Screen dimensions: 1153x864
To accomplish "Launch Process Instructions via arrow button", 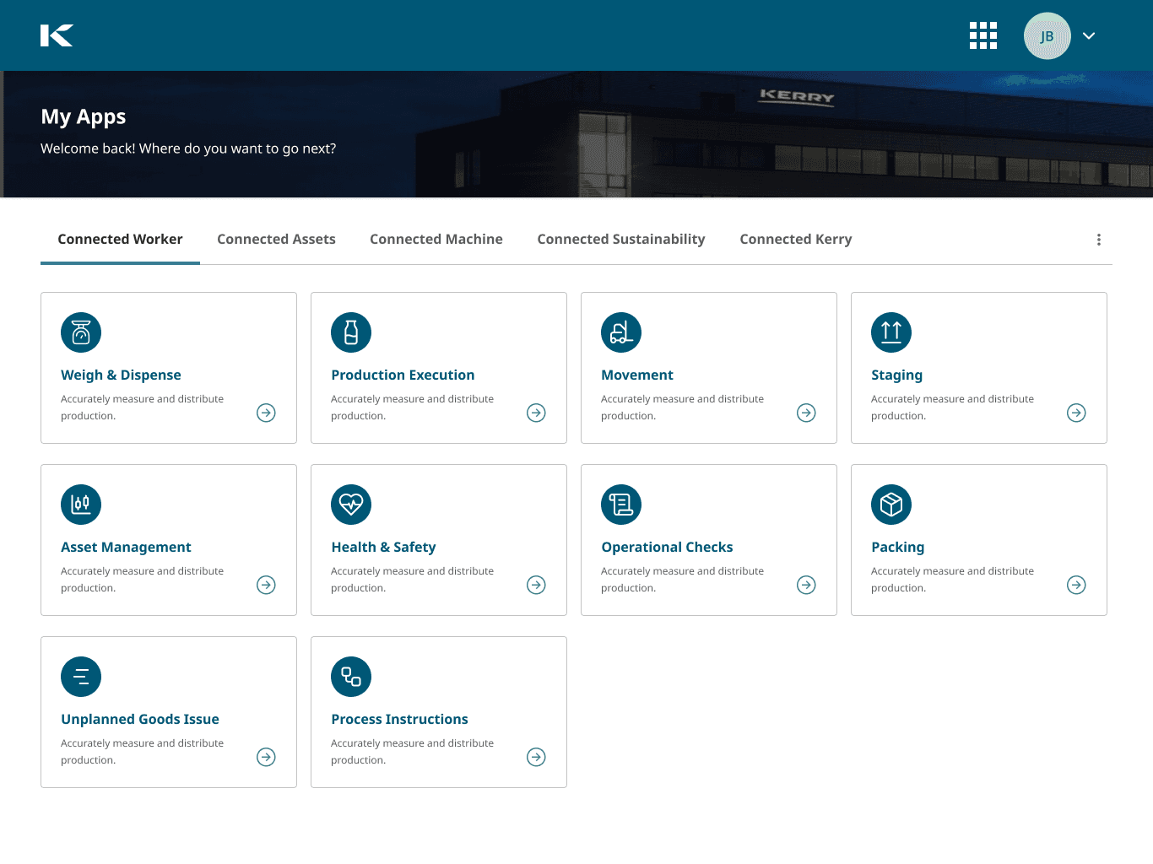I will click(x=536, y=757).
